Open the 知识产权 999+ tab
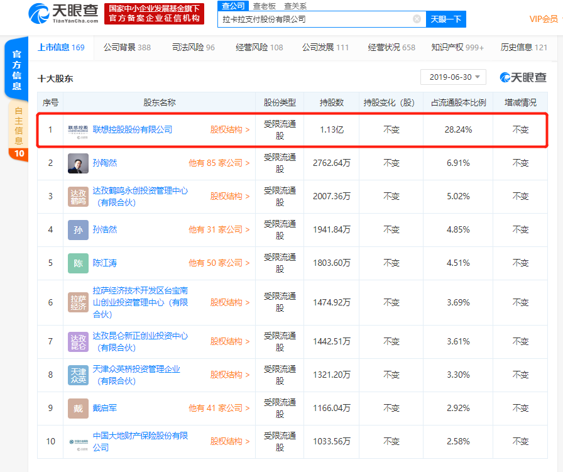This screenshot has width=563, height=472. 457,47
